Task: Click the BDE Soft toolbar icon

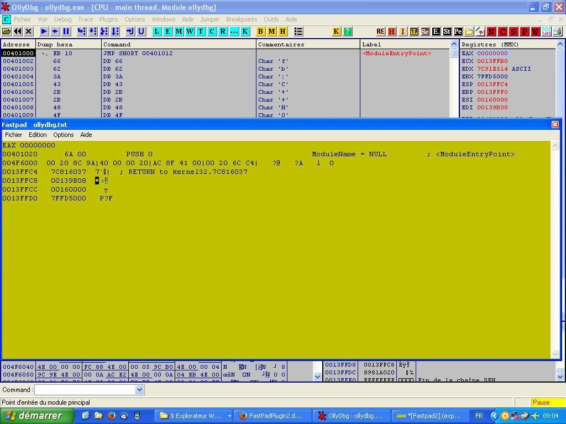Action: (547, 31)
